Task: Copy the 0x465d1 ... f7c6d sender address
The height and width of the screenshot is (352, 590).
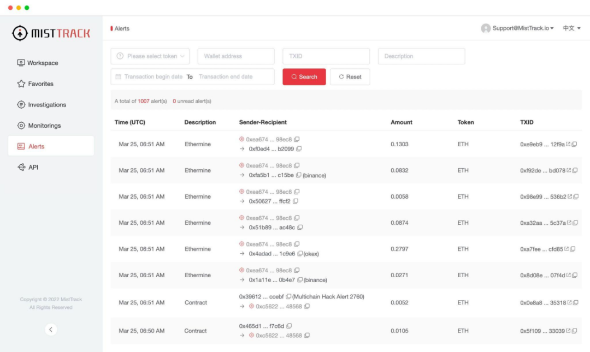Action: click(x=289, y=326)
